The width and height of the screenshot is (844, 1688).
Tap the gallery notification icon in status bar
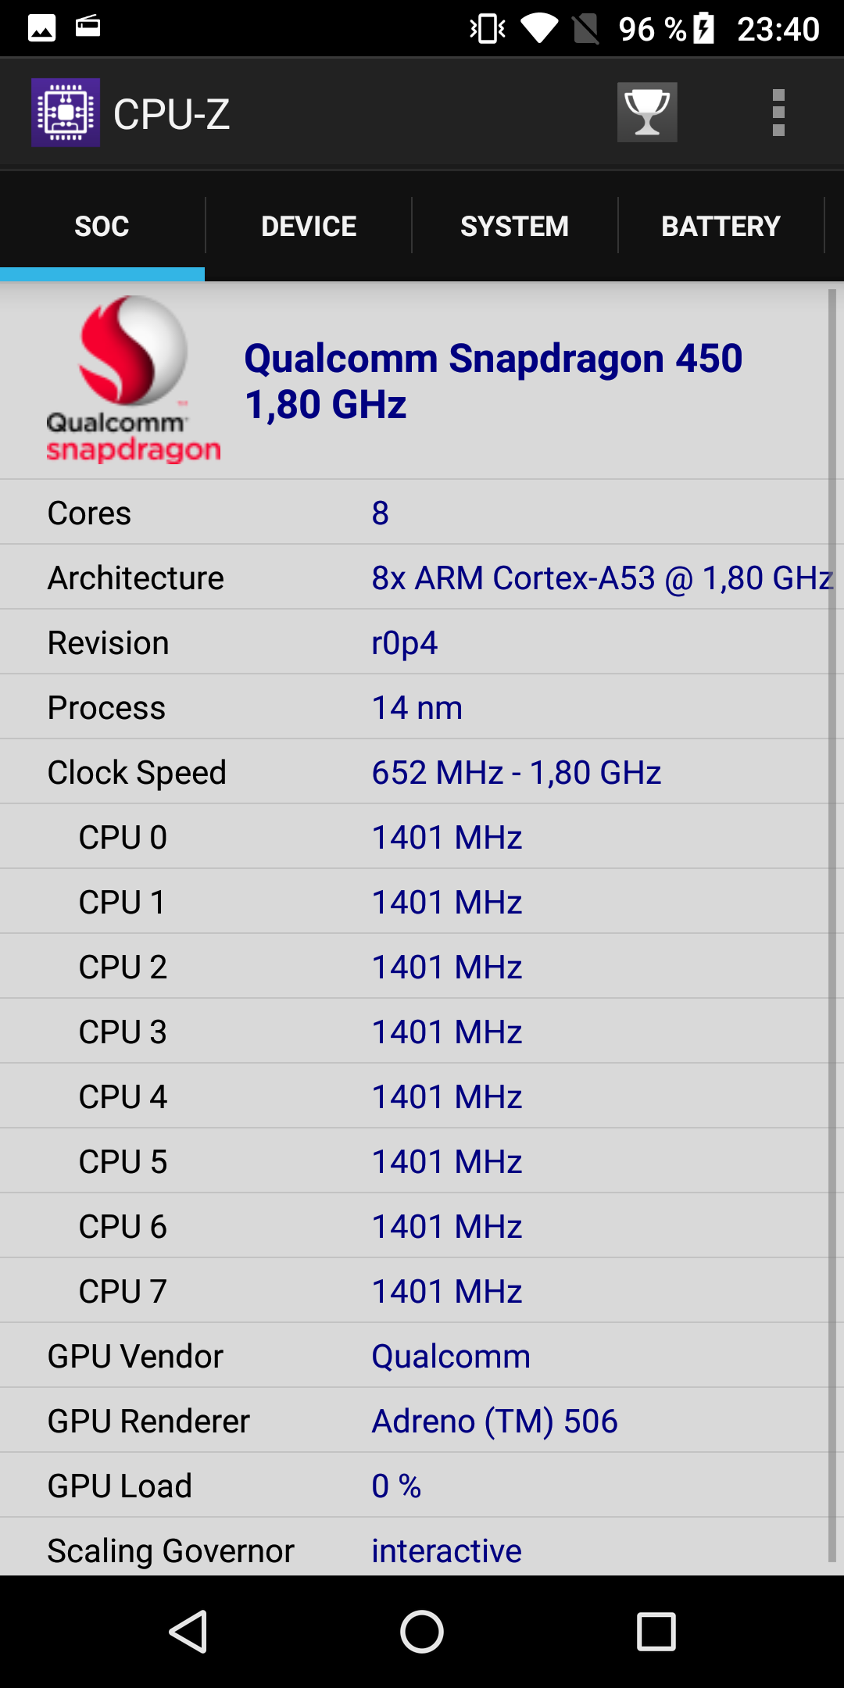pyautogui.click(x=42, y=29)
